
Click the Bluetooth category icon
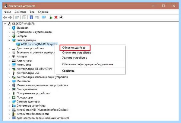click(x=14, y=28)
